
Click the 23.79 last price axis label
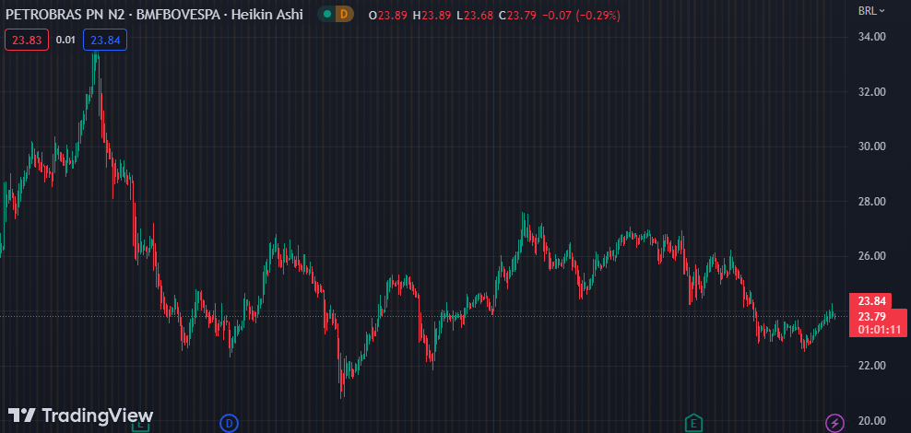point(871,316)
